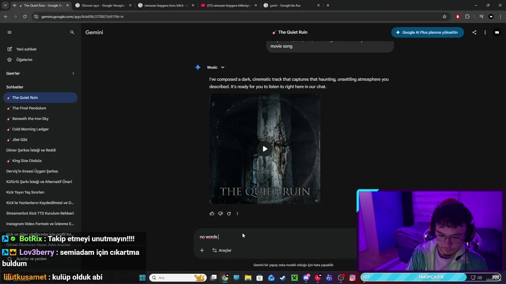This screenshot has height=284, width=506.
Task: Open site information icon in address bar
Action: coord(36,17)
